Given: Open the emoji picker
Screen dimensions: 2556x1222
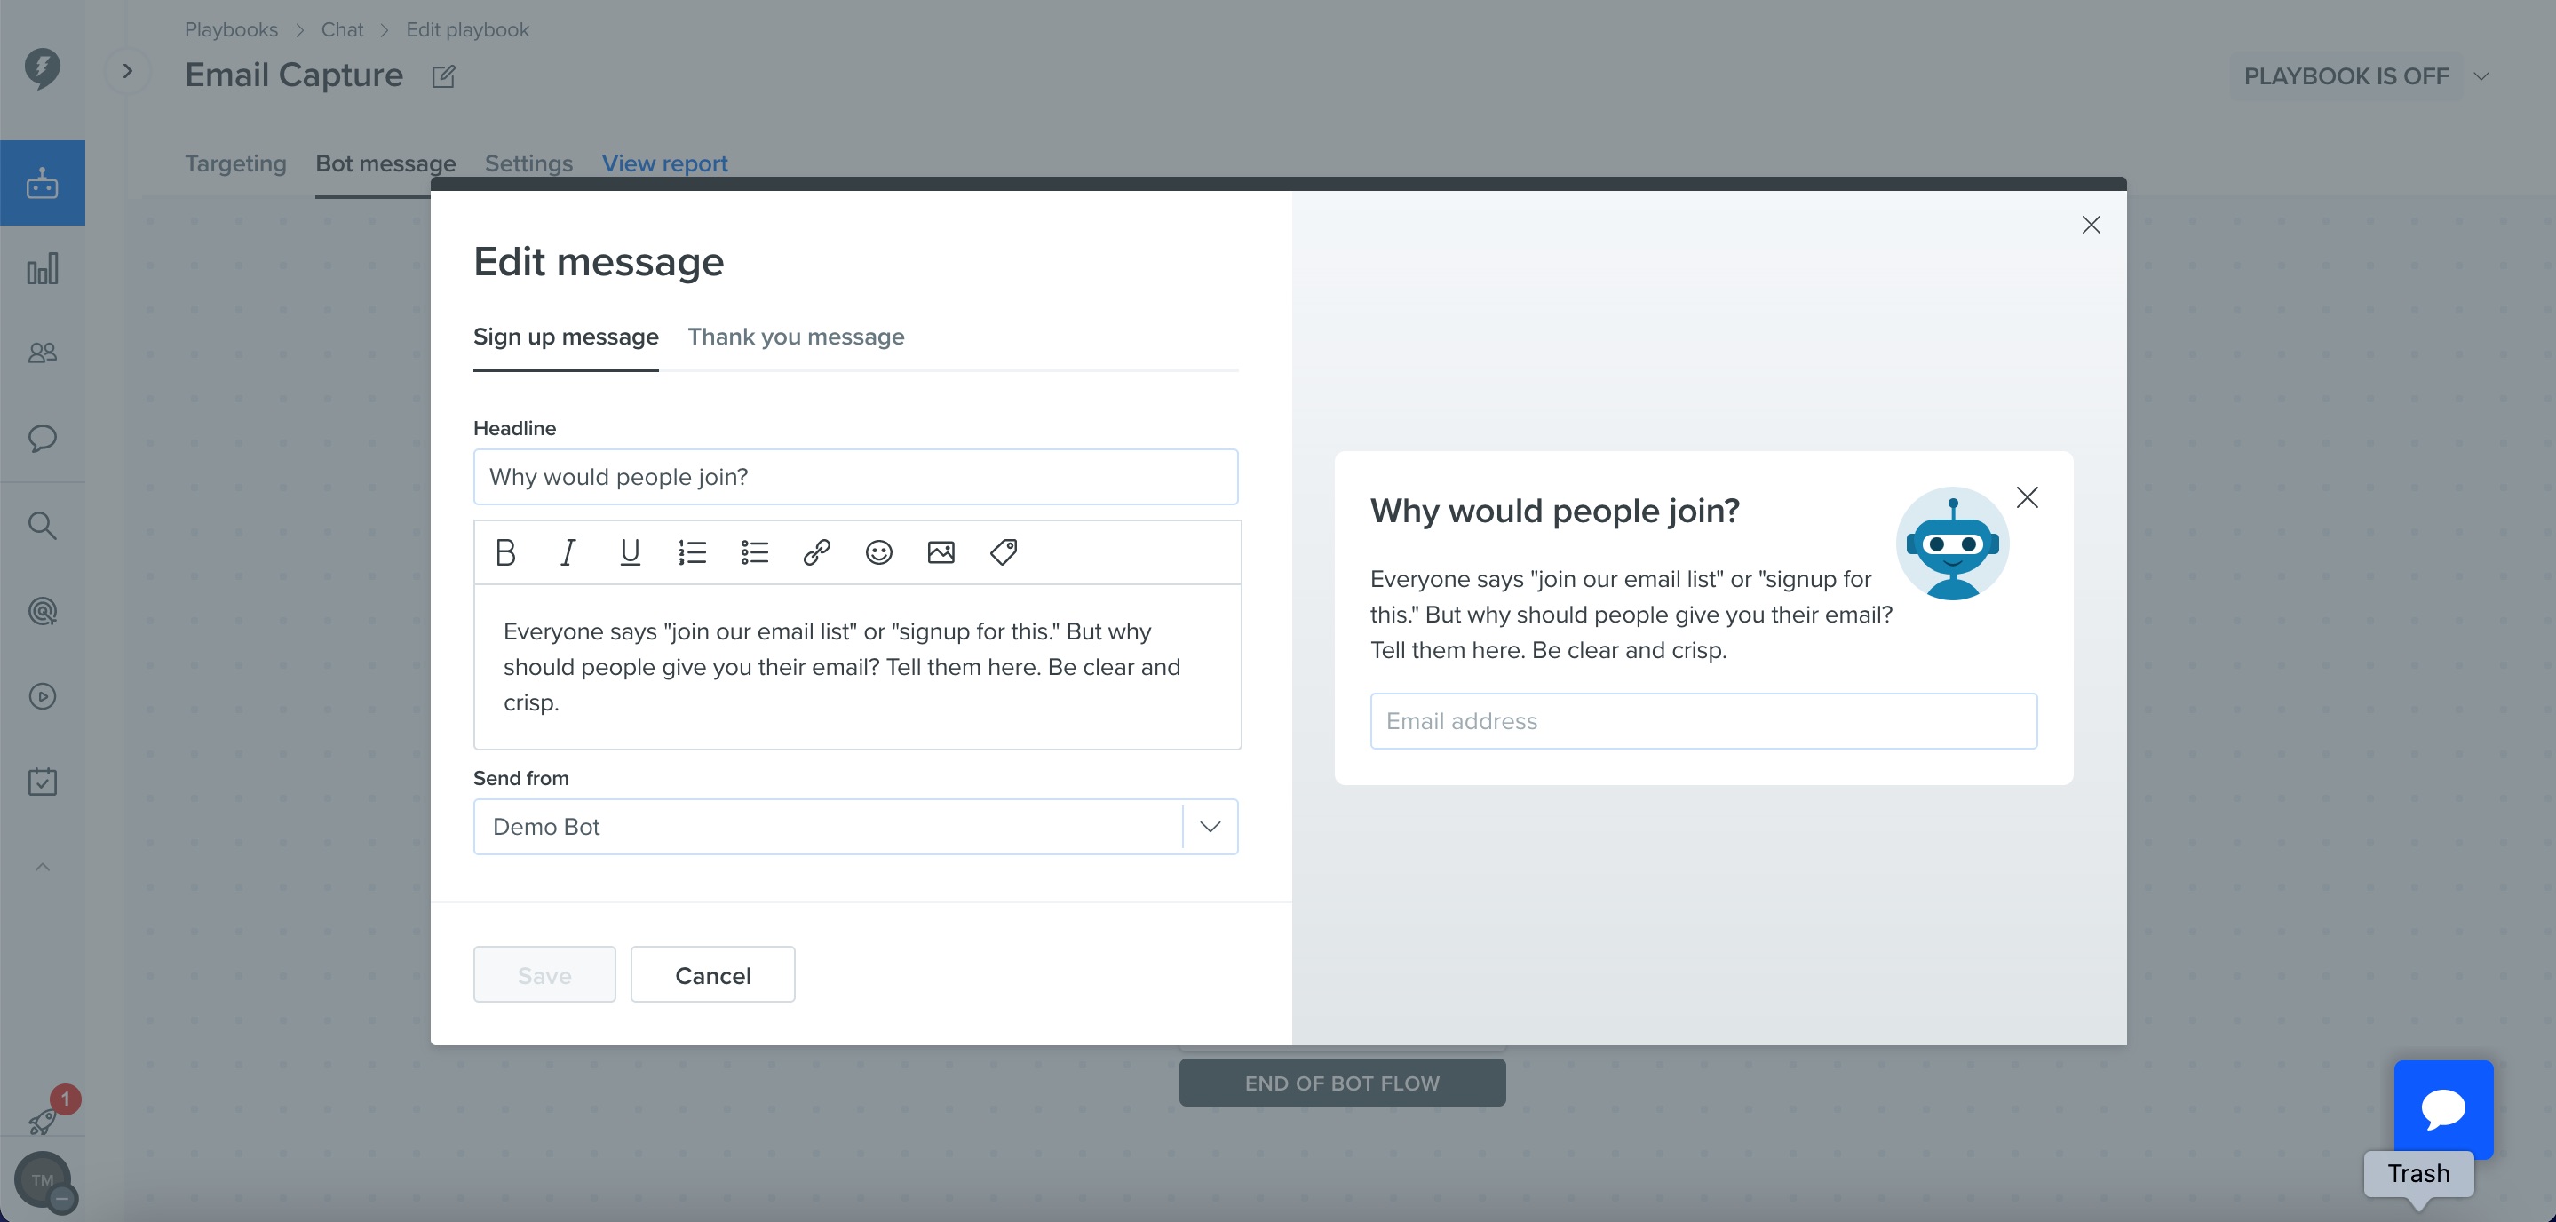Looking at the screenshot, I should coord(879,552).
